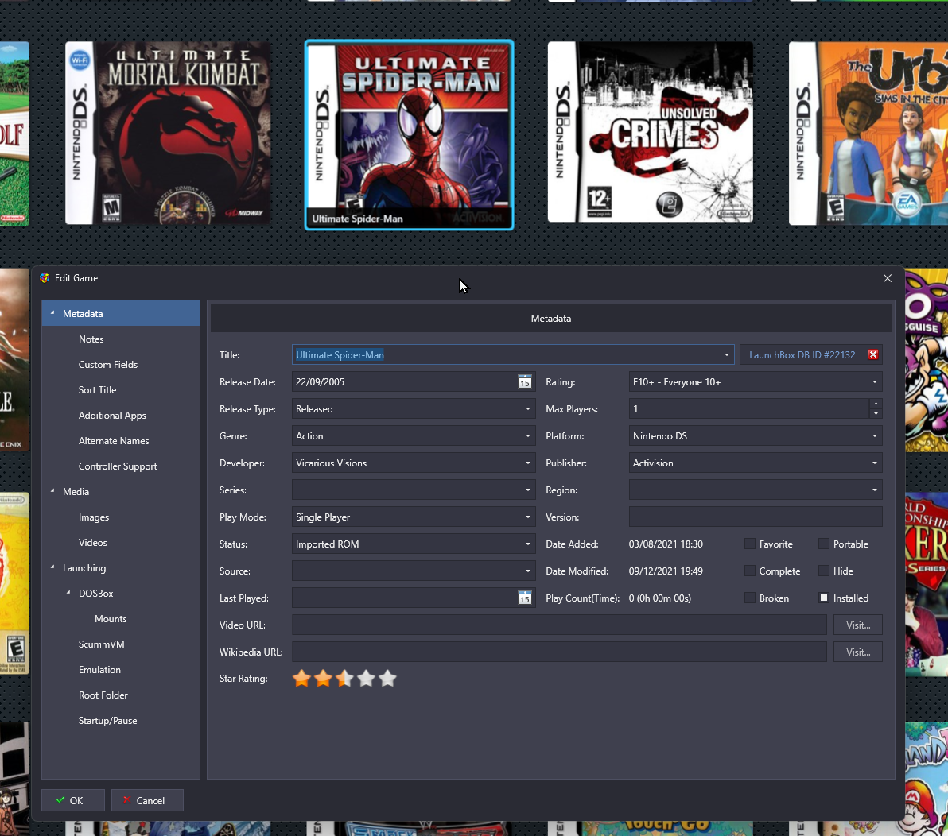This screenshot has height=836, width=948.
Task: Open ScummVM settings
Action: click(102, 644)
